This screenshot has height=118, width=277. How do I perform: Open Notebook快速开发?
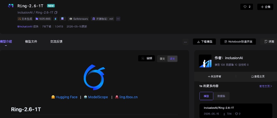[238, 42]
